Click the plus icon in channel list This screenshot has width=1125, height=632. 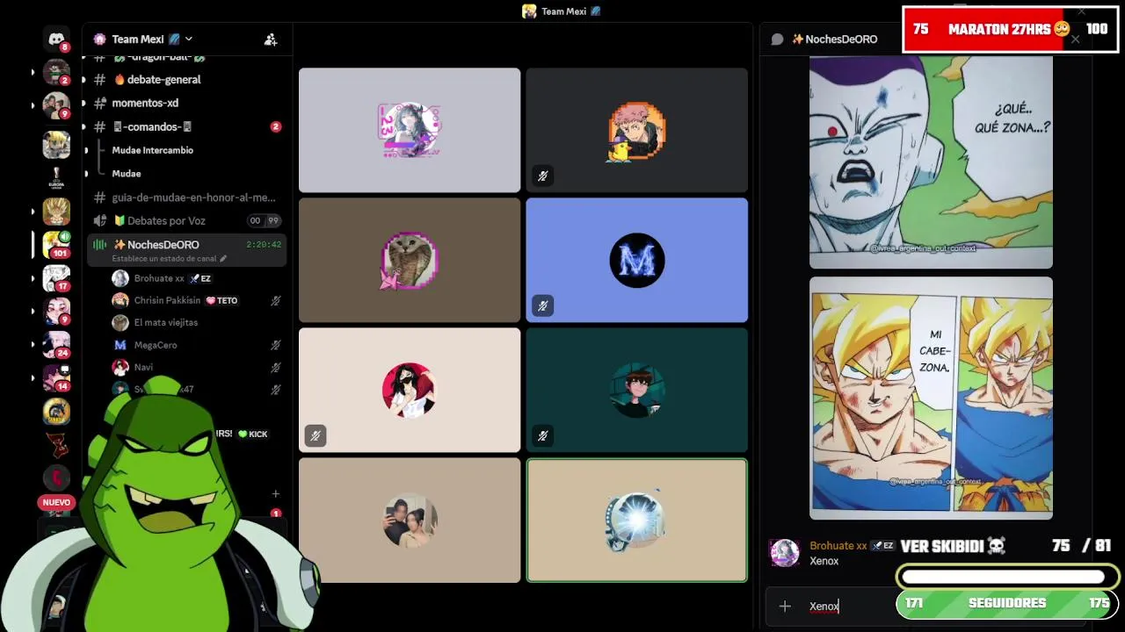[275, 494]
